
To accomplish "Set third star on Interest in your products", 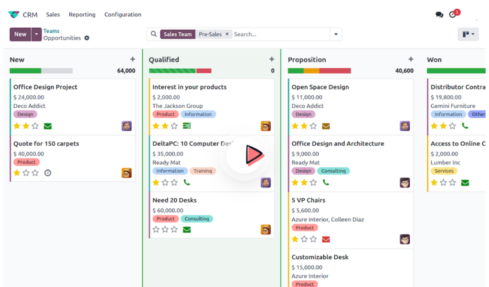I will point(174,126).
